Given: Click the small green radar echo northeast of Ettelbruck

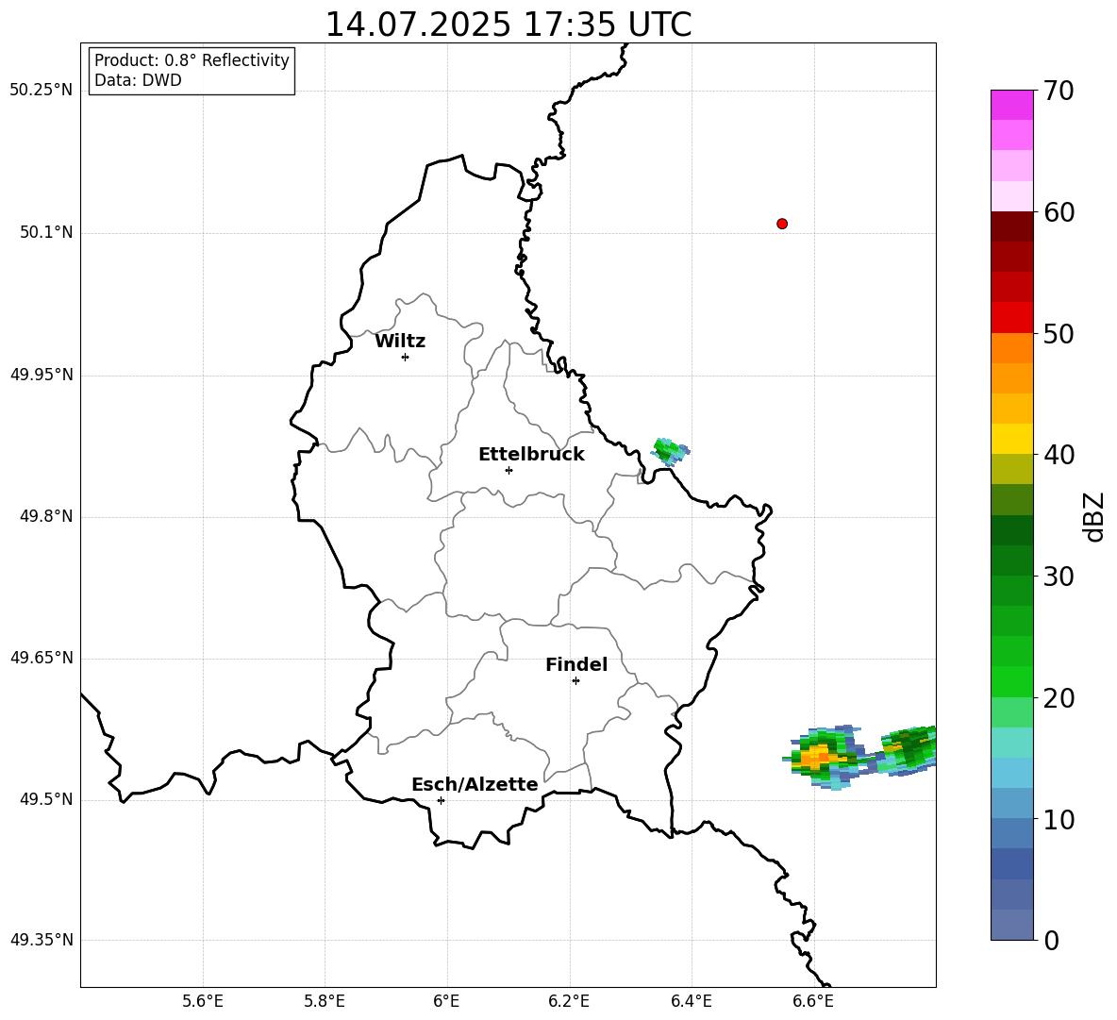Looking at the screenshot, I should pyautogui.click(x=671, y=452).
